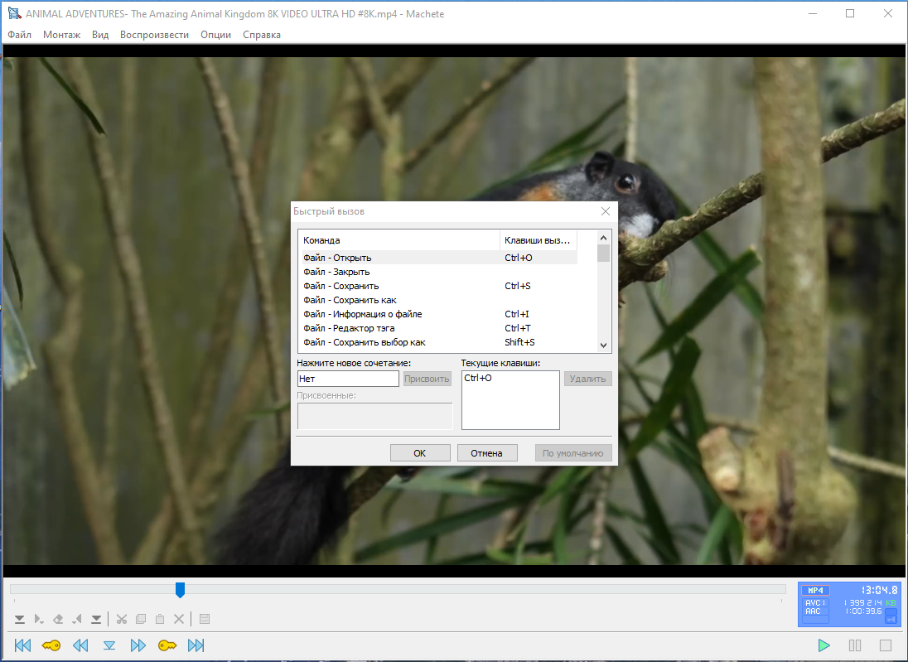Jump to next keyframe with right key icon
Viewport: 908px width, 662px height.
pyautogui.click(x=167, y=645)
